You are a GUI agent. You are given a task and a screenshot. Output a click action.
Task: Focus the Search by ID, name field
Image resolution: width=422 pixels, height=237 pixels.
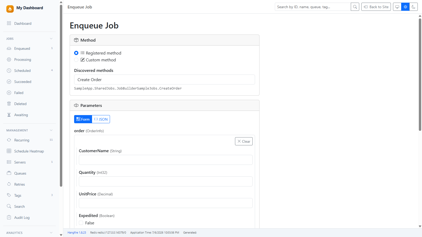pos(313,7)
